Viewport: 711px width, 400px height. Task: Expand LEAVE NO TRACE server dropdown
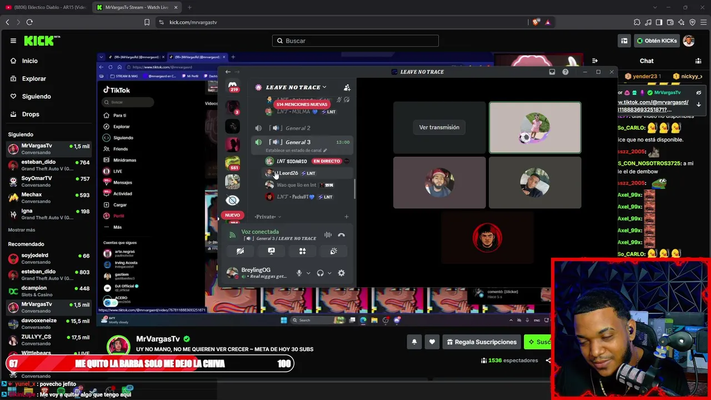click(x=324, y=87)
